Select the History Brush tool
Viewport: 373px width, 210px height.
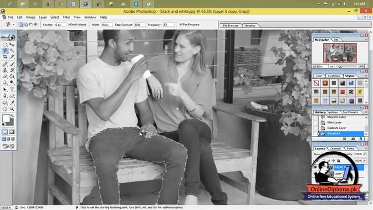(x=12, y=70)
